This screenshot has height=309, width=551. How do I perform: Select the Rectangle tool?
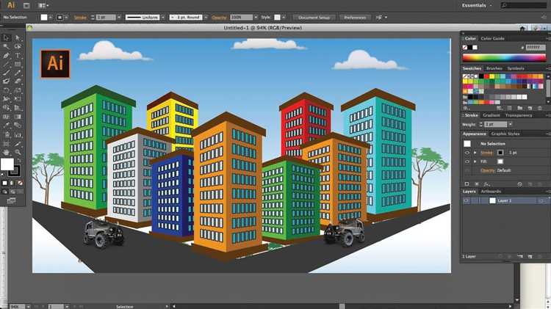(18, 65)
